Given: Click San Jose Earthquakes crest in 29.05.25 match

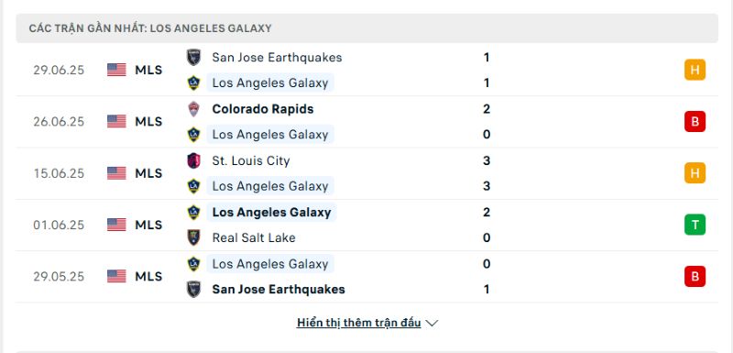Looking at the screenshot, I should [x=193, y=289].
